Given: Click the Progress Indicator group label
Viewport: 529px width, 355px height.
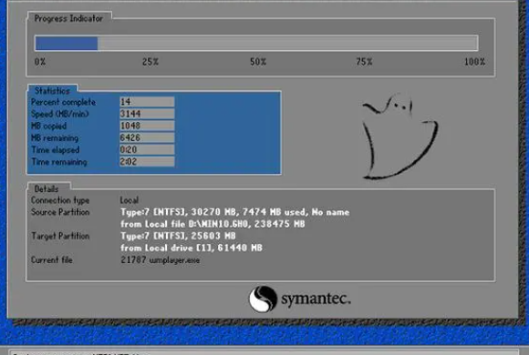Looking at the screenshot, I should pyautogui.click(x=68, y=18).
